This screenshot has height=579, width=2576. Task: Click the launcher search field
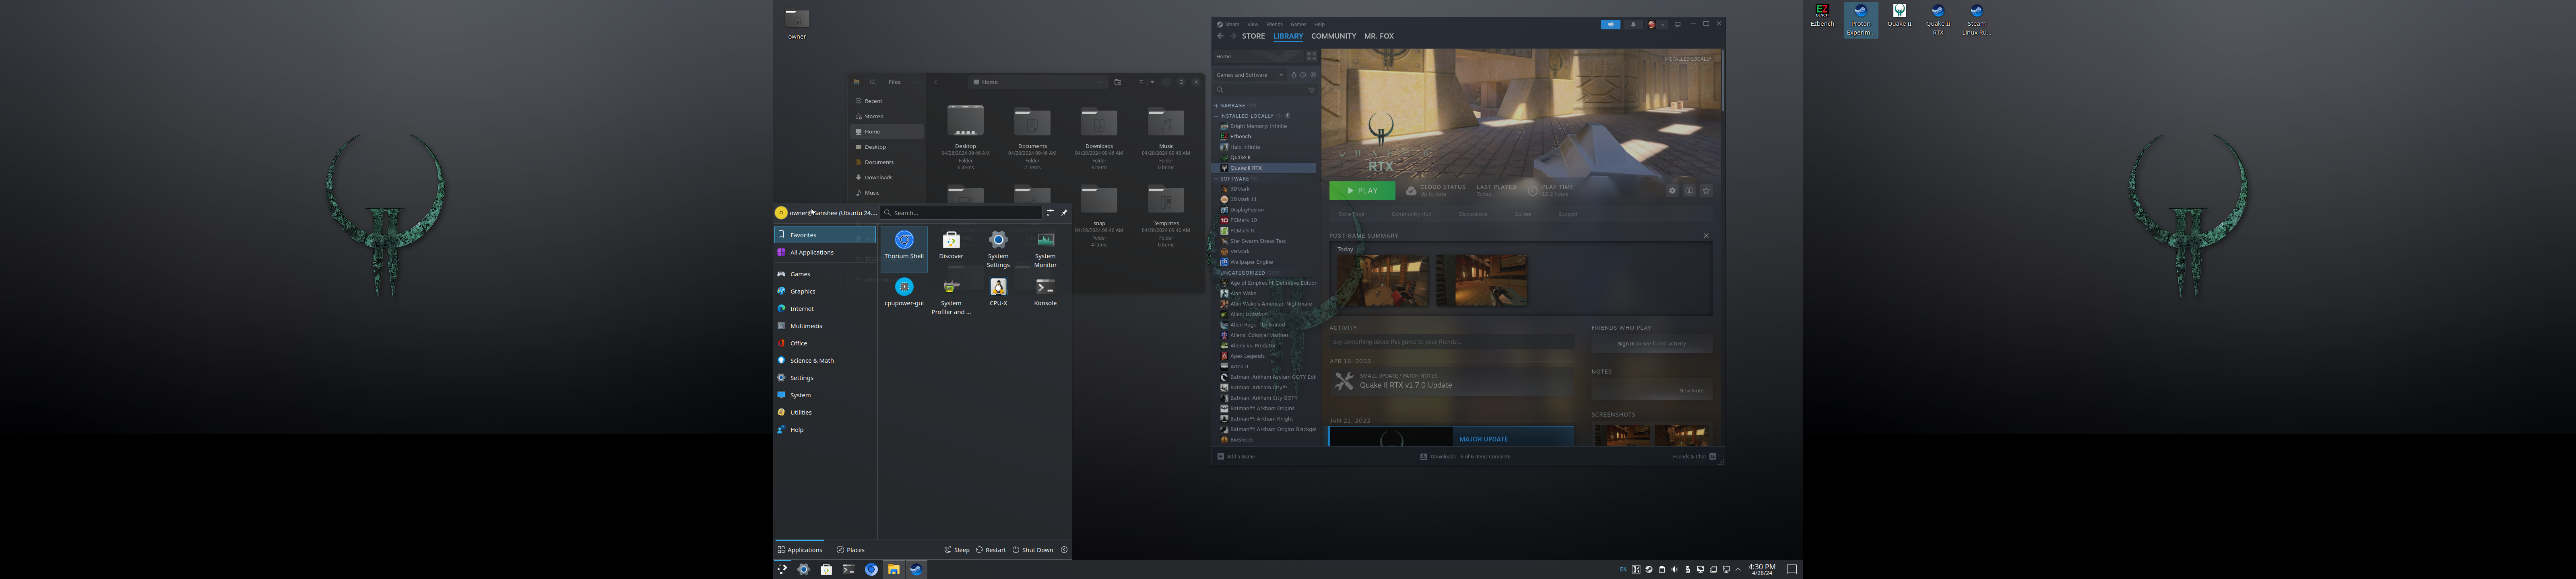pos(960,213)
